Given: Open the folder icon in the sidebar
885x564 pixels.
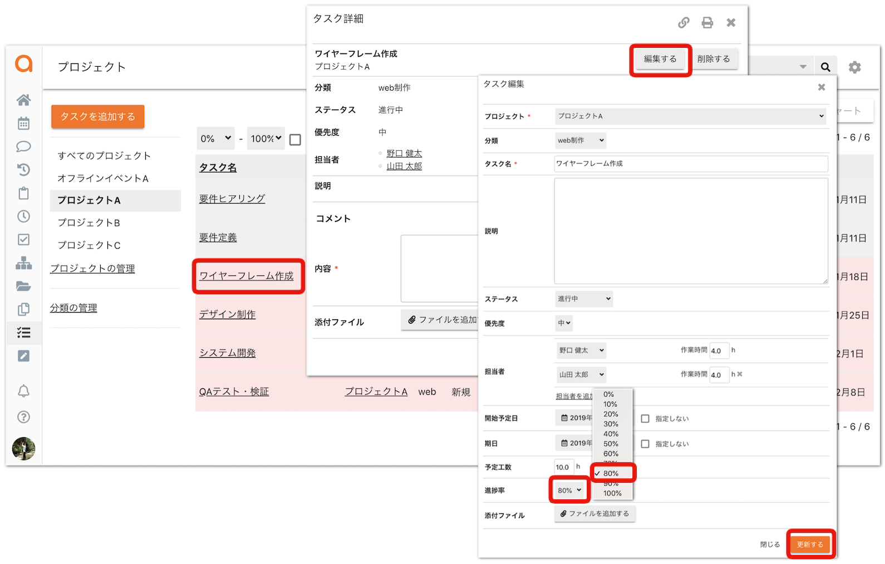Looking at the screenshot, I should pos(23,286).
